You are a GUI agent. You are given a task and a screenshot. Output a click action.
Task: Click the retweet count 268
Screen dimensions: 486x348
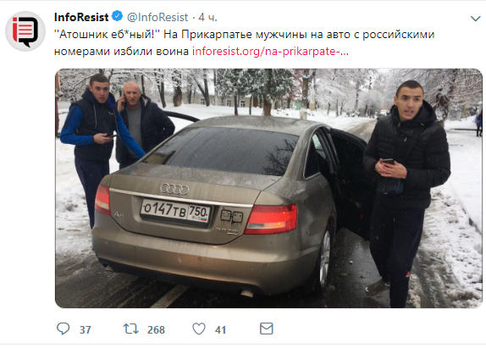[x=156, y=329]
